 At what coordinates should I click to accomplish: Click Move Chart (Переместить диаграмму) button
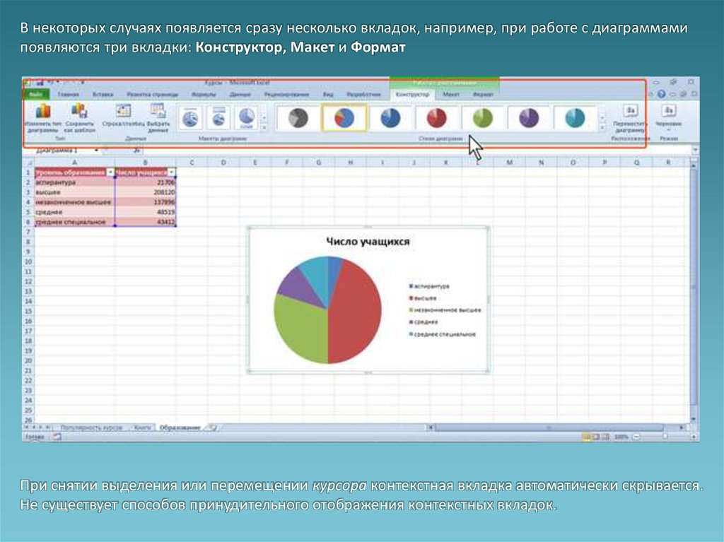(630, 119)
